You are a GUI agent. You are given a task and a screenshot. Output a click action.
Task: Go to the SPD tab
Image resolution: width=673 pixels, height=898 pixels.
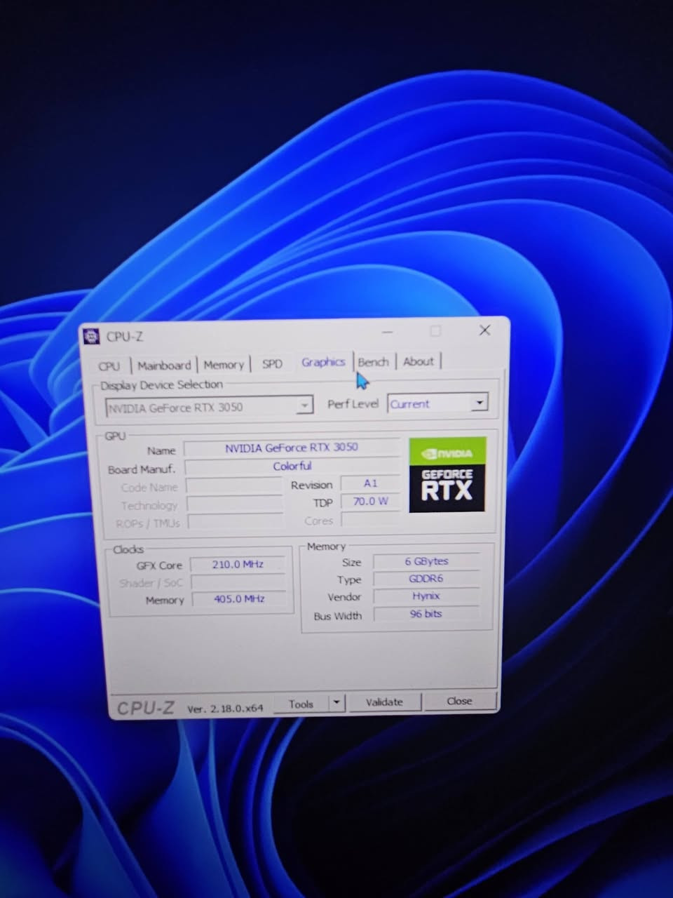(x=272, y=364)
